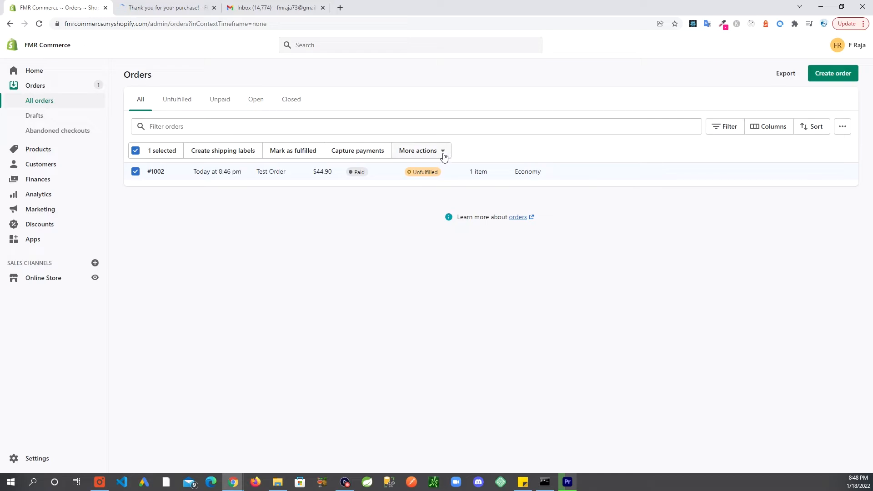This screenshot has height=491, width=873.
Task: Click the three-dot more options icon
Action: click(843, 126)
